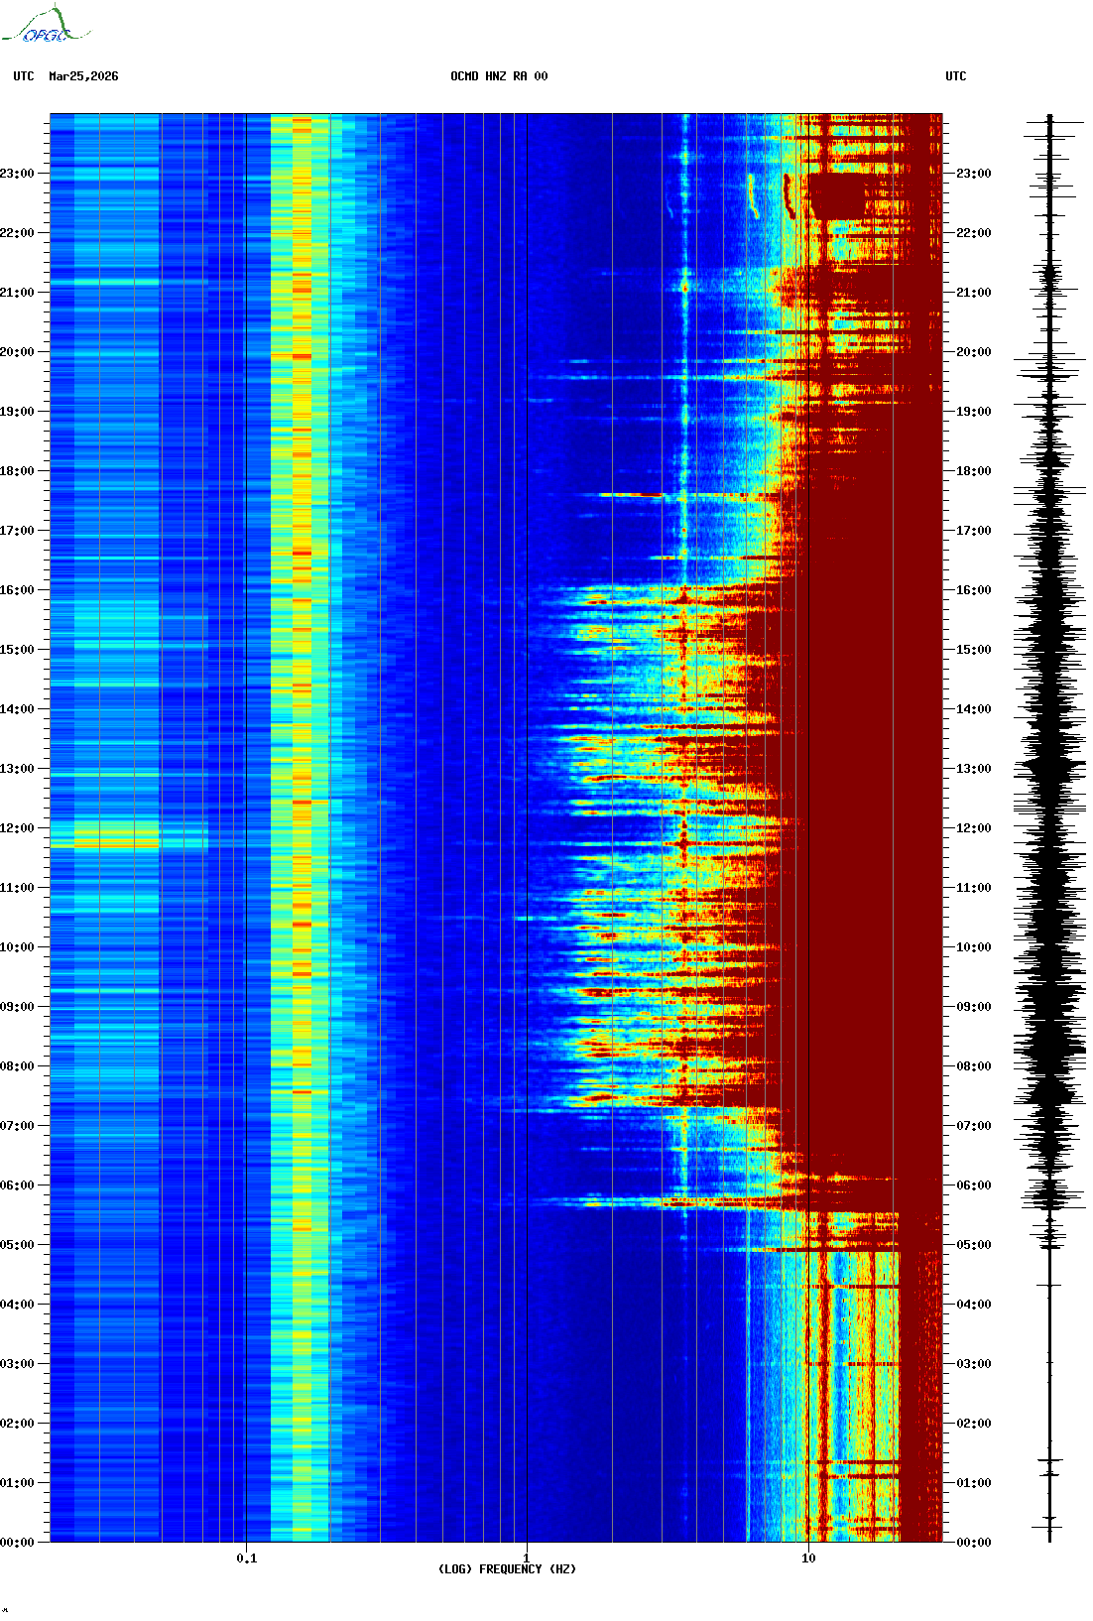Click the right-axis '09:00' time label
The height and width of the screenshot is (1621, 1093).
[974, 1007]
